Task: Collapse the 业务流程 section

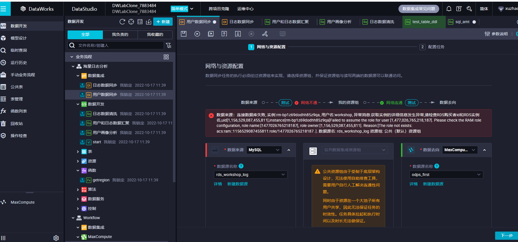Action: [72, 57]
